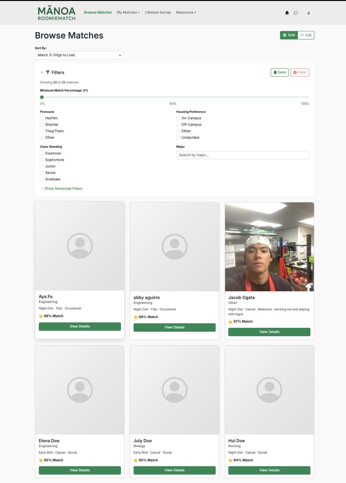Open the Lifestyle Survey page
This screenshot has height=483, width=346.
[x=158, y=13]
